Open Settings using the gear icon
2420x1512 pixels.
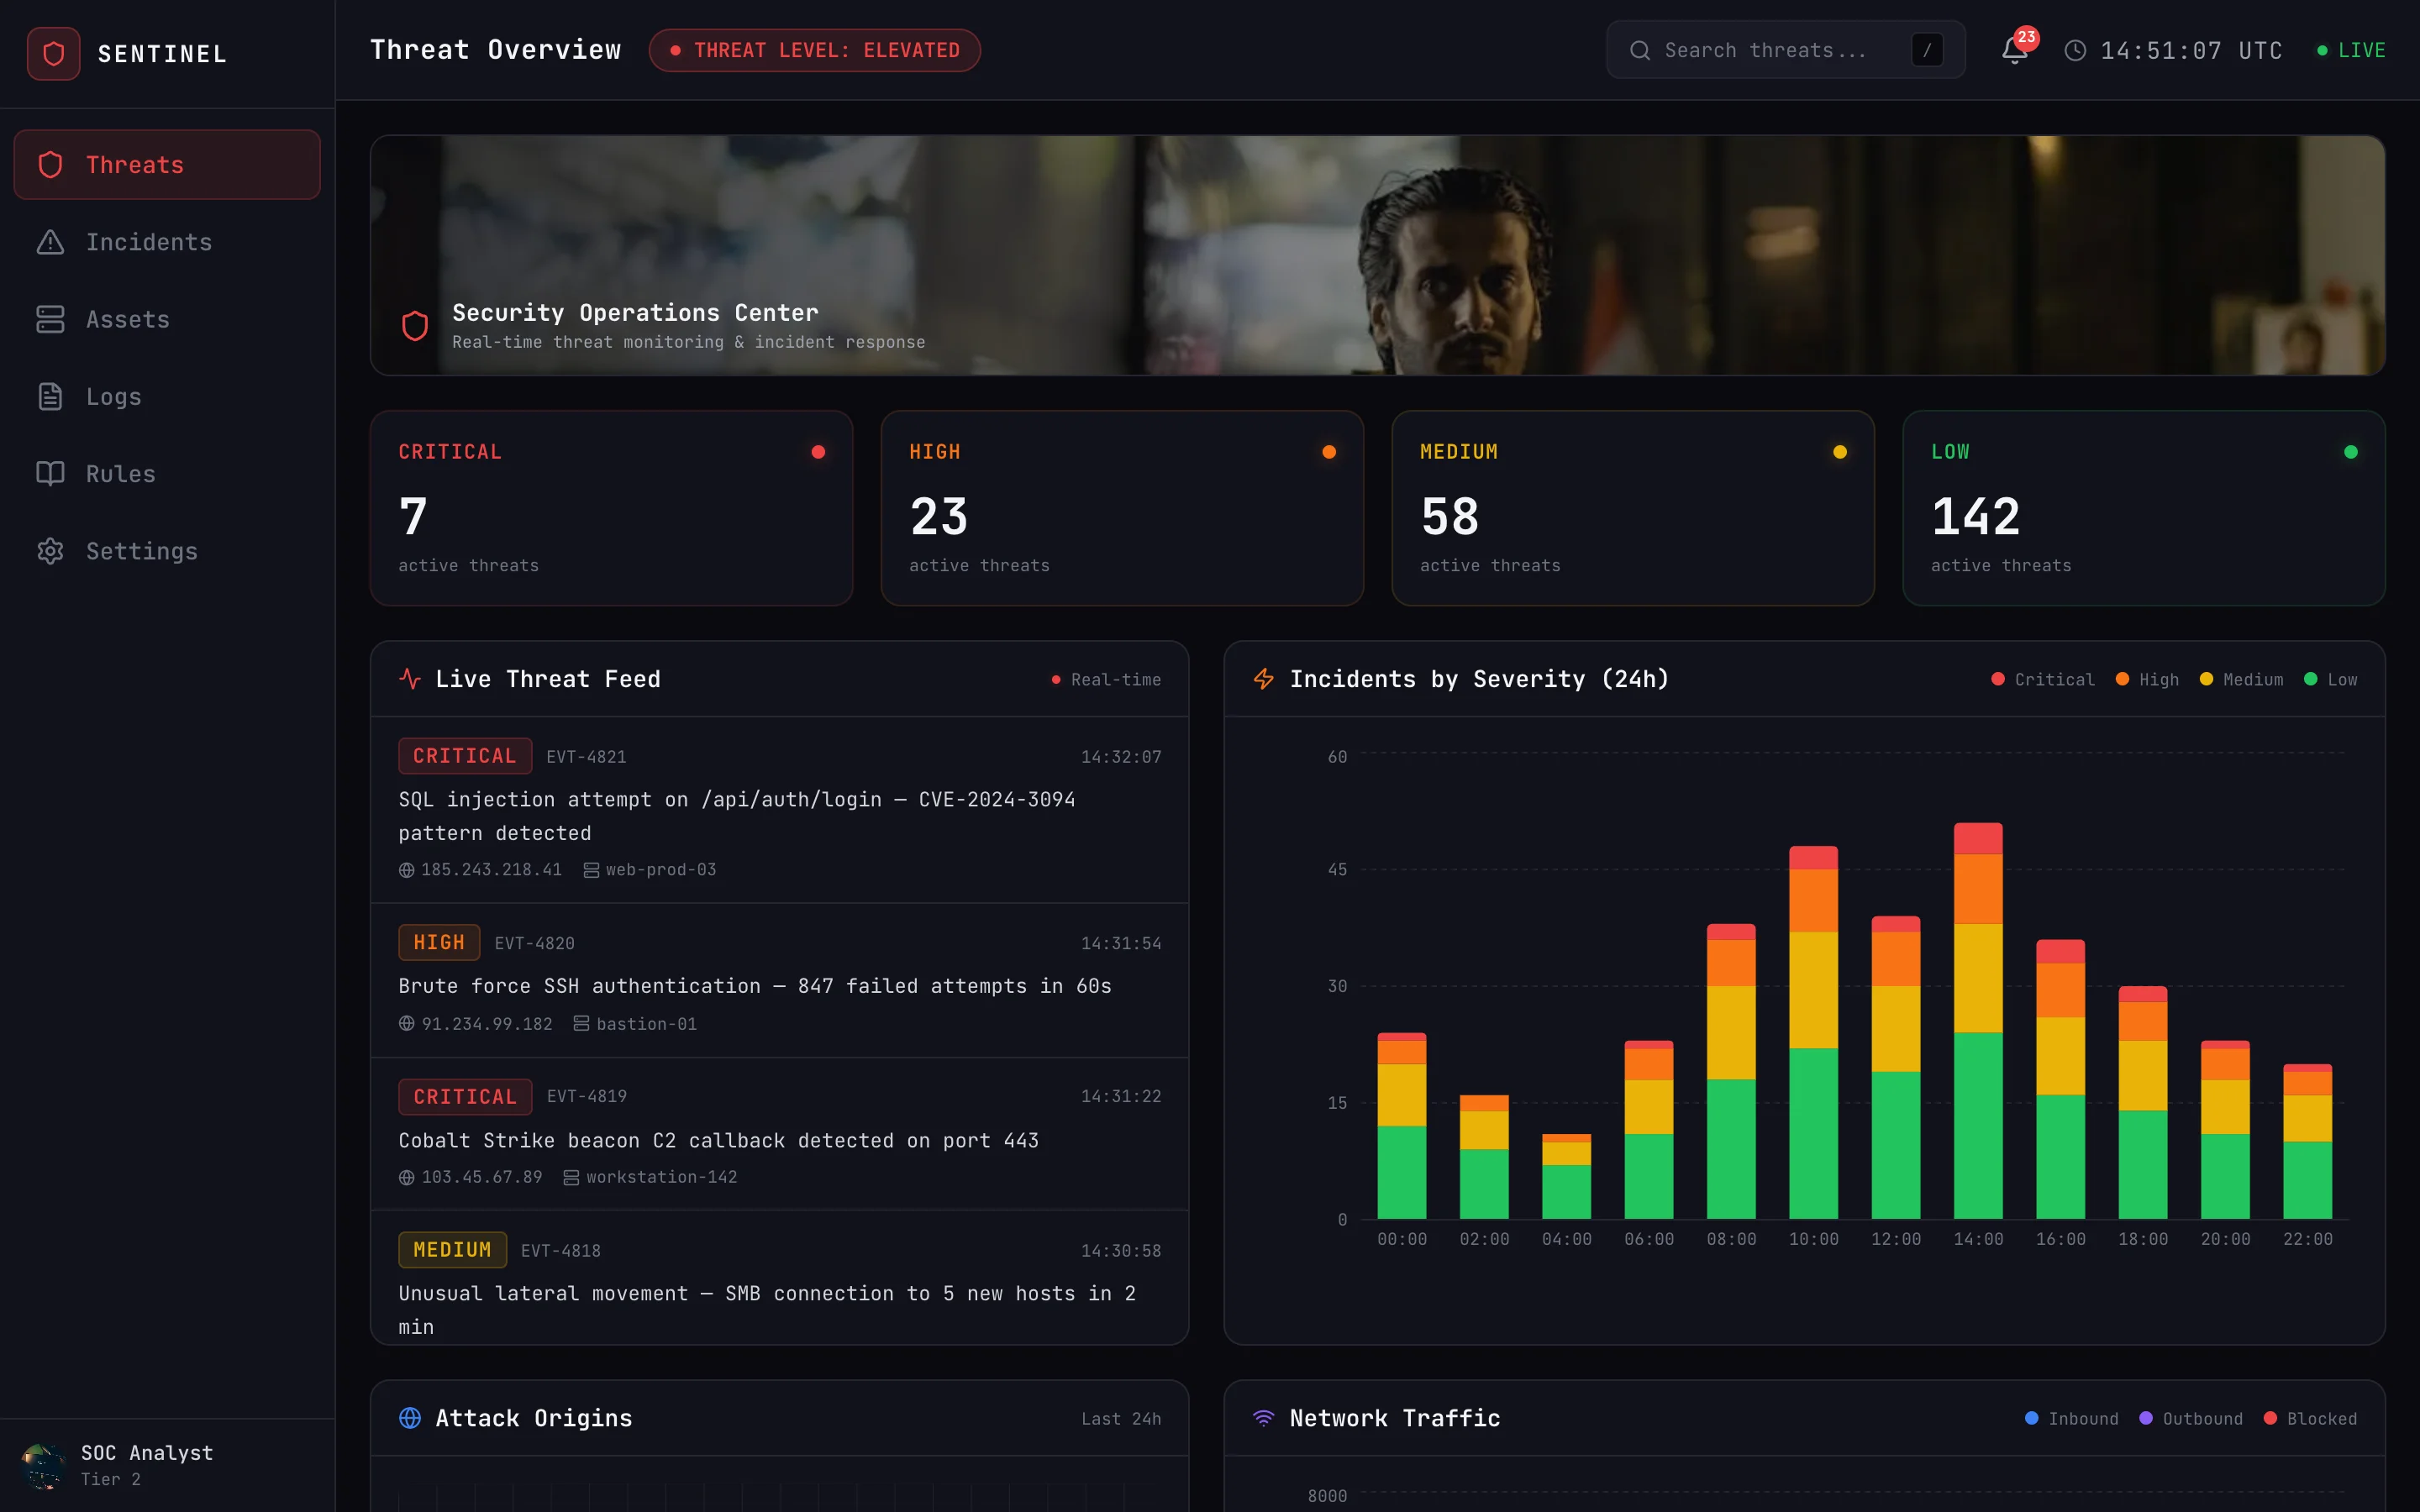click(50, 551)
